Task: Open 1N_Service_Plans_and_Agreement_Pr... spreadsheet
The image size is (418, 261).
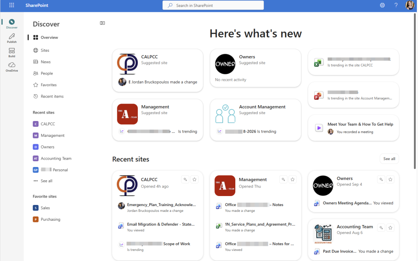Action: [x=260, y=224]
